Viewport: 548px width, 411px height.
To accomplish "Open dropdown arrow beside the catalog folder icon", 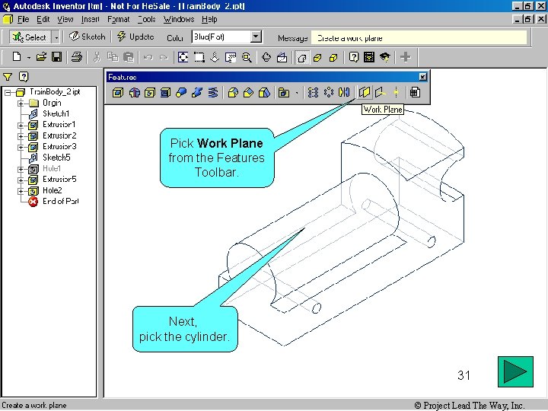I will tap(297, 93).
